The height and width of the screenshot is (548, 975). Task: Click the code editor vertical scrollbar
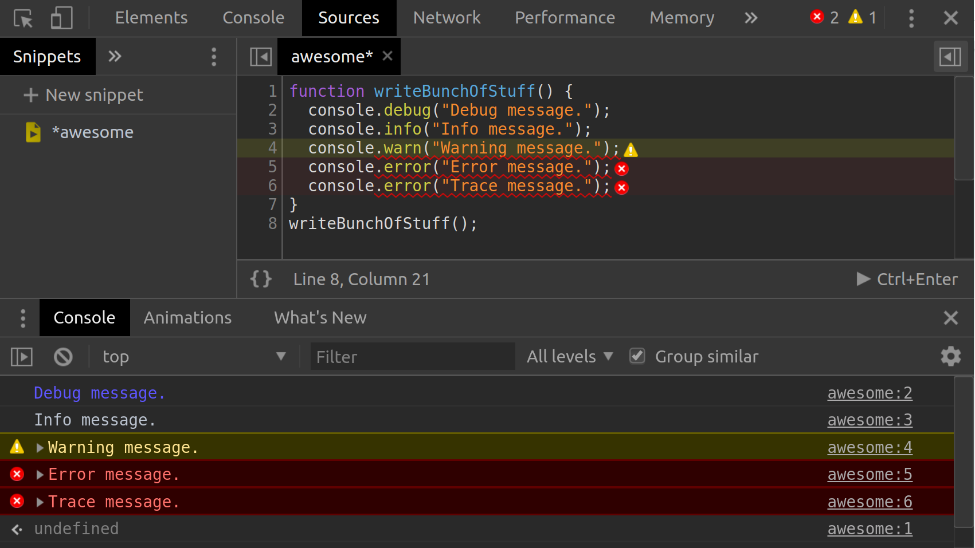click(x=964, y=129)
